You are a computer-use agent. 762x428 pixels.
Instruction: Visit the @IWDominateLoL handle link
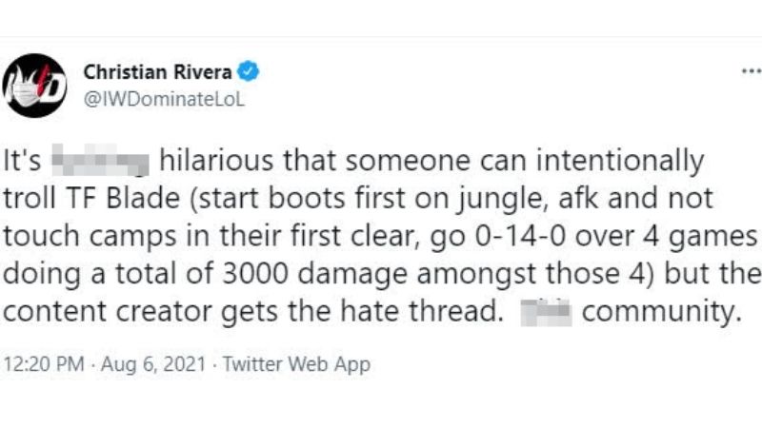[x=164, y=100]
